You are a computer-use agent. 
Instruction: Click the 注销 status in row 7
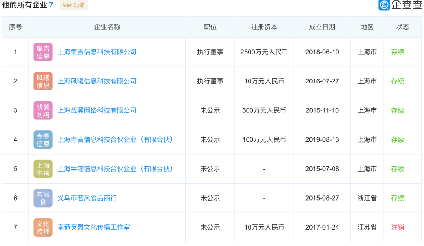pyautogui.click(x=397, y=227)
